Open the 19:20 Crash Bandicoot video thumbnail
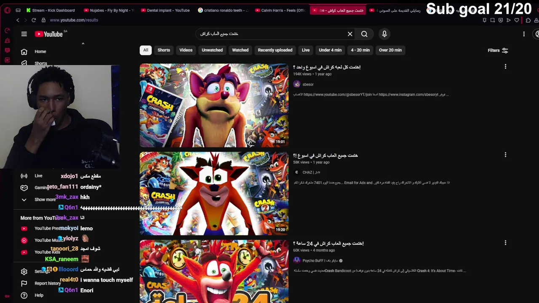The height and width of the screenshot is (303, 539). [x=214, y=194]
